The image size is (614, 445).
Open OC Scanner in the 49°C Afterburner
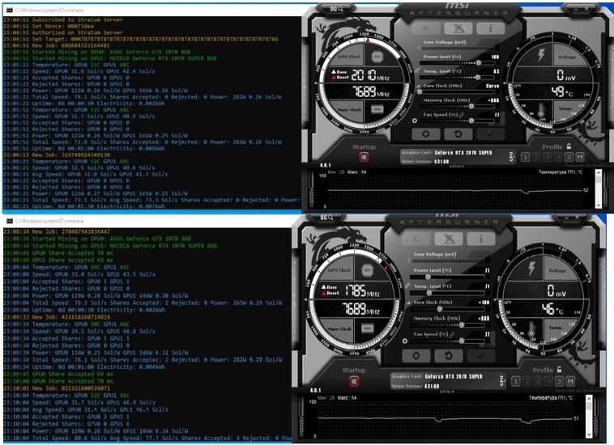336,9
